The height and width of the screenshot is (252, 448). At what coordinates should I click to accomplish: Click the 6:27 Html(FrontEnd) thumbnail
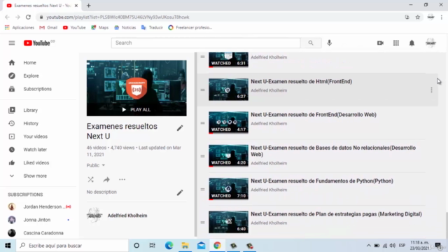(x=228, y=90)
